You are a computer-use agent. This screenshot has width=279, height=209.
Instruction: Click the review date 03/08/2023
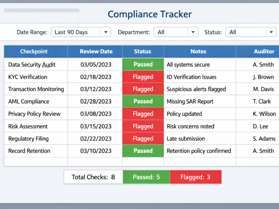[96, 114]
